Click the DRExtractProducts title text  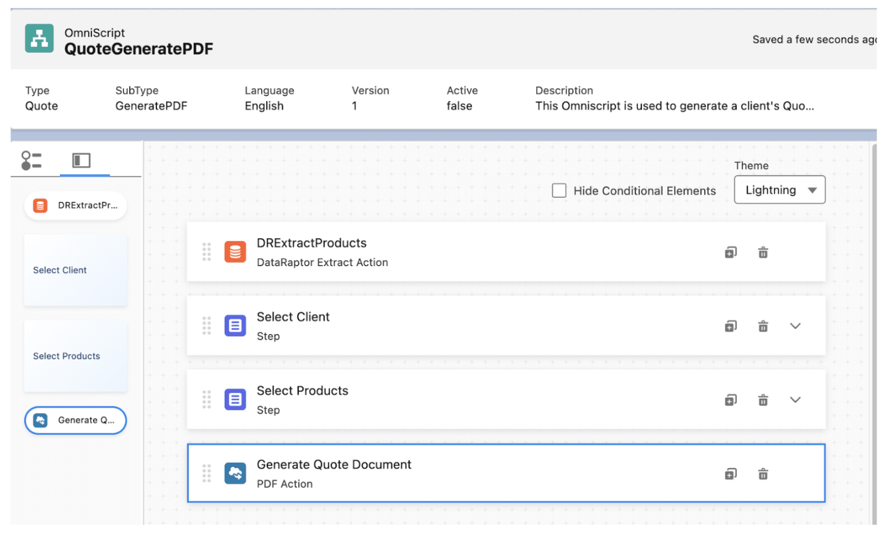tap(312, 243)
